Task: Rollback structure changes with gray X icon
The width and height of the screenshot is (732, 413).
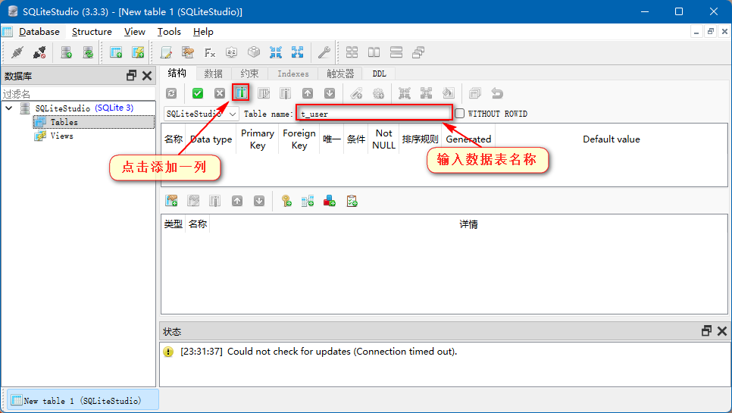Action: 220,93
